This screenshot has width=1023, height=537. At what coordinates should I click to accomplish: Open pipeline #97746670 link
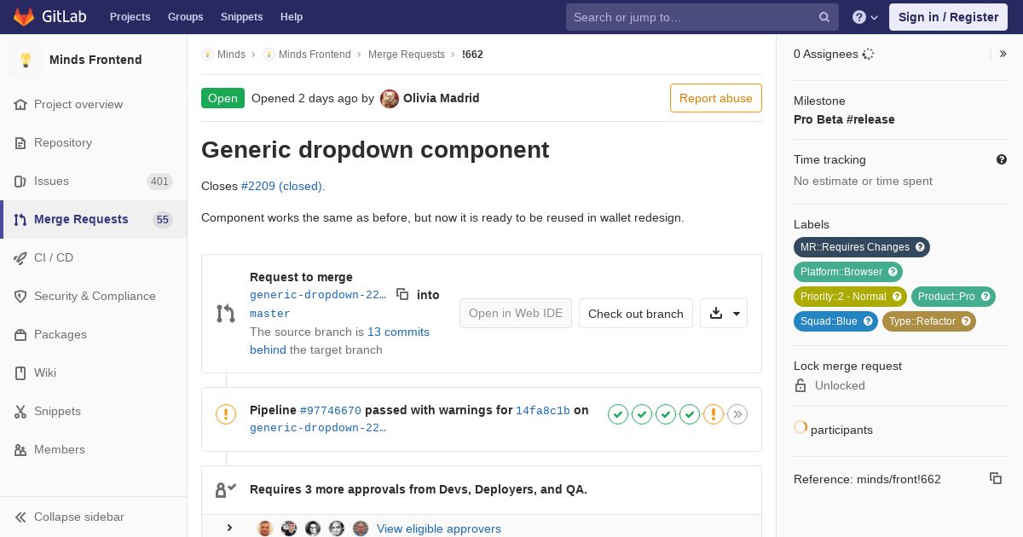pyautogui.click(x=331, y=411)
